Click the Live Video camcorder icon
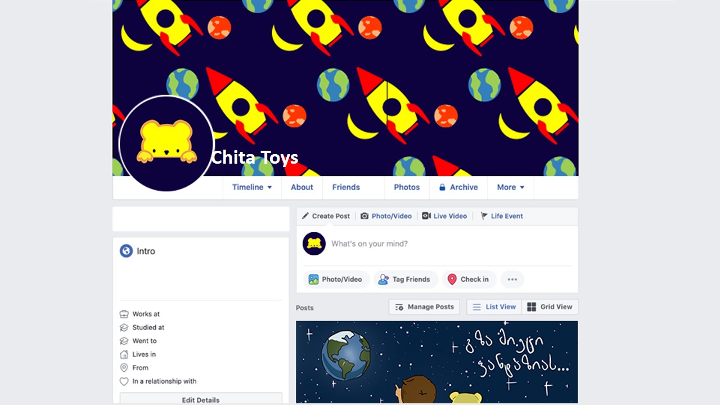 tap(426, 216)
